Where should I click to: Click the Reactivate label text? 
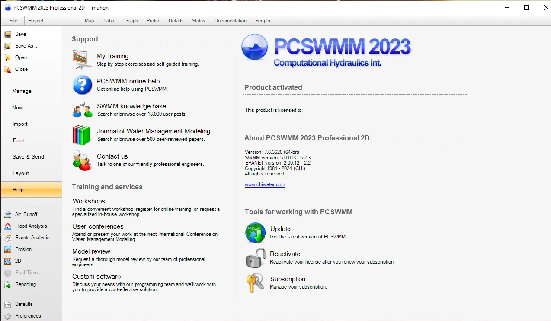pos(285,254)
